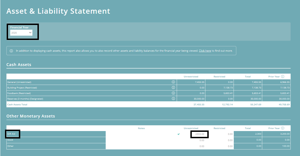Click General prior year value 6,966.55
The image size is (300, 156).
[285, 82]
